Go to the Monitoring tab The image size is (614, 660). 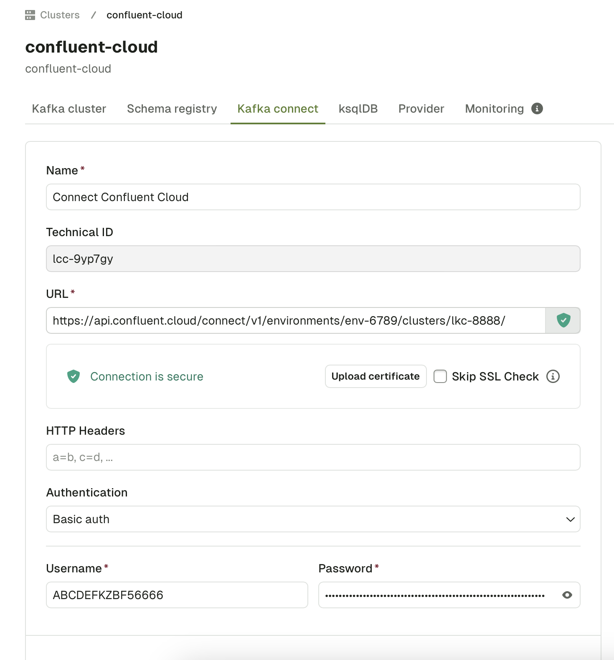[x=494, y=109]
